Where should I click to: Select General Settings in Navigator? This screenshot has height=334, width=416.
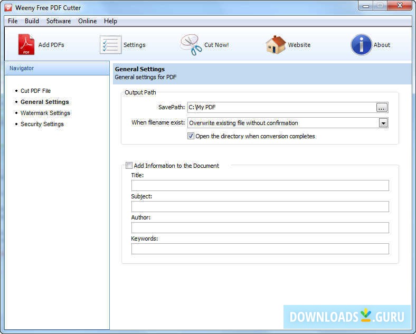(44, 102)
